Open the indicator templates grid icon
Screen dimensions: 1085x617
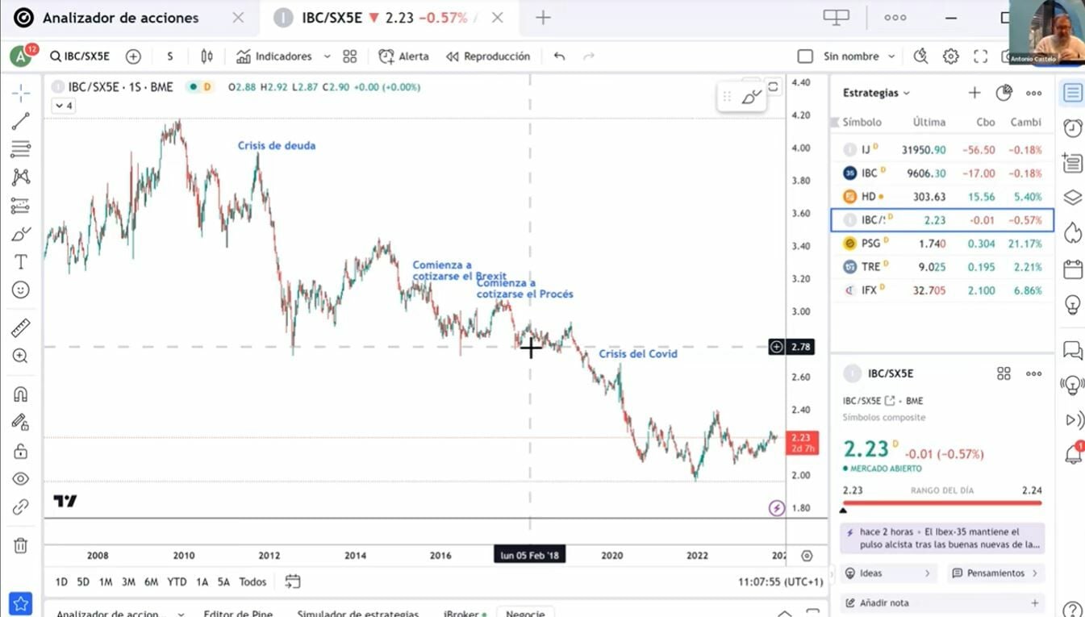[x=349, y=56]
